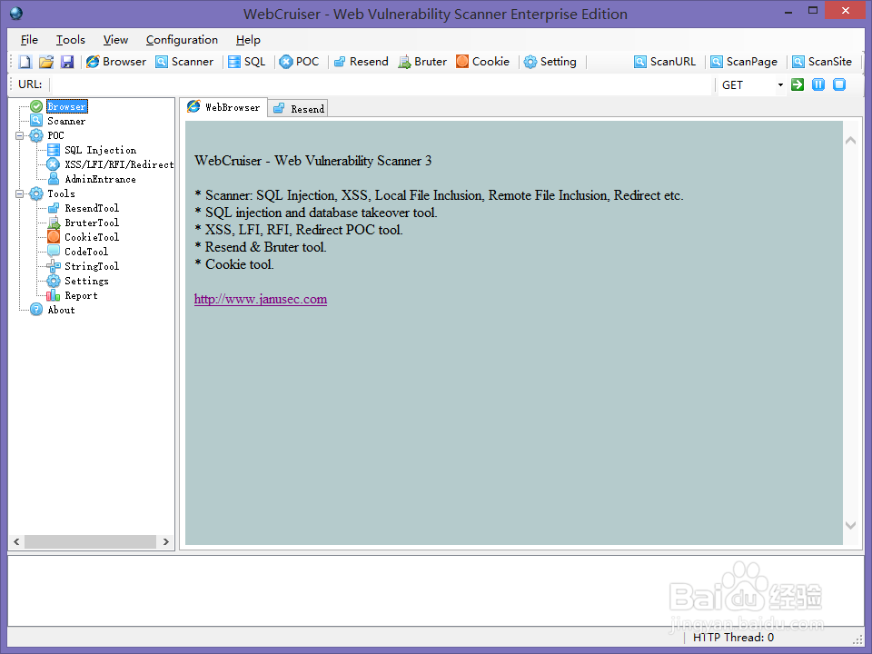Click the SQL Injection database icon
The image size is (872, 654).
[x=54, y=150]
